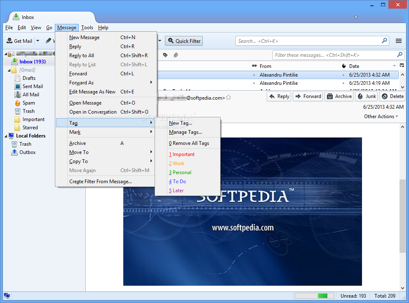The image size is (409, 303).
Task: Click the Archive button in message header
Action: 339,96
